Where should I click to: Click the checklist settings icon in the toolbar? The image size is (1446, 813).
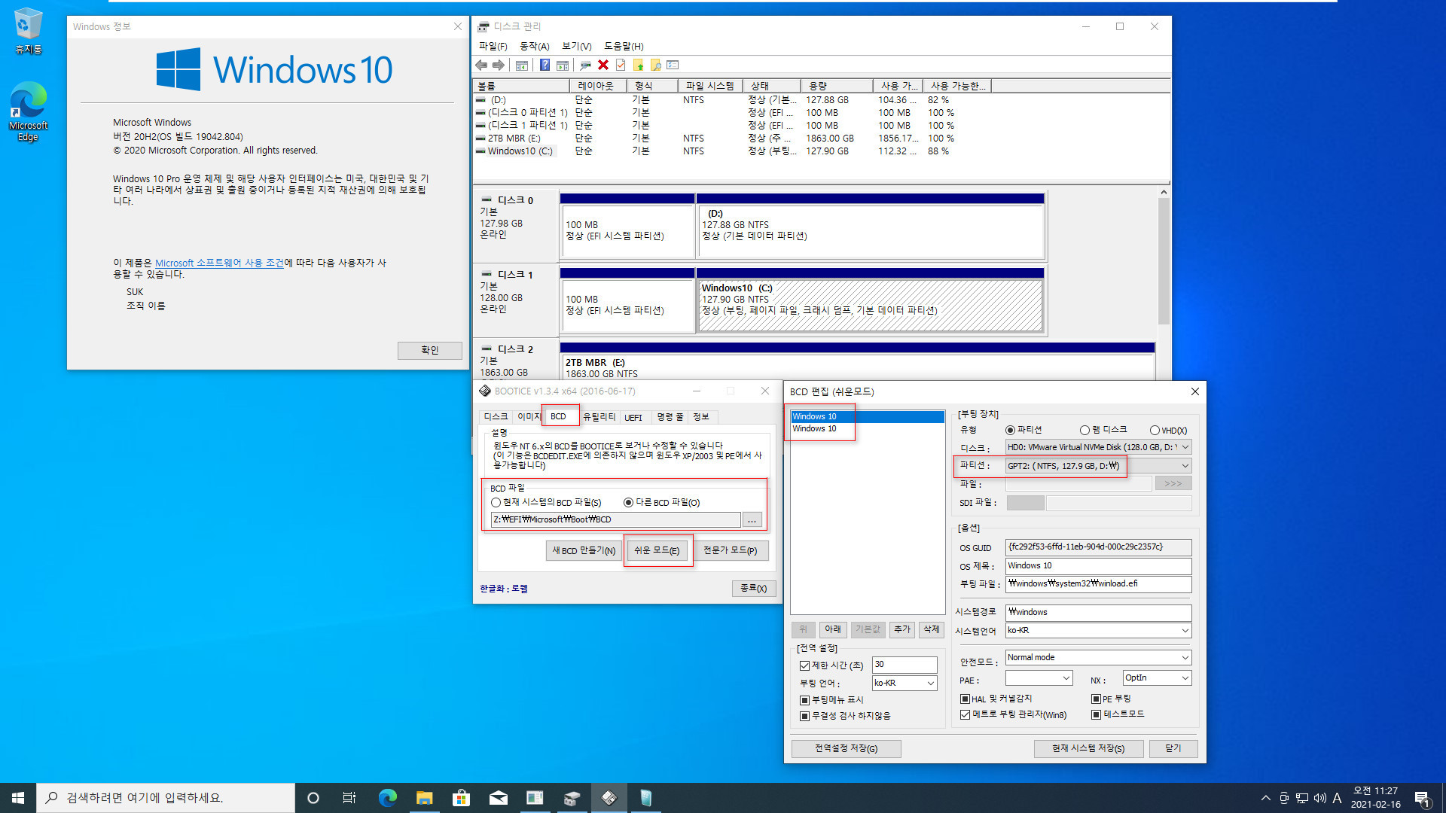coord(673,65)
